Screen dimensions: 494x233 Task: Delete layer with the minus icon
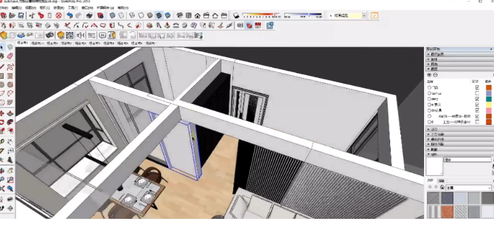click(x=436, y=75)
